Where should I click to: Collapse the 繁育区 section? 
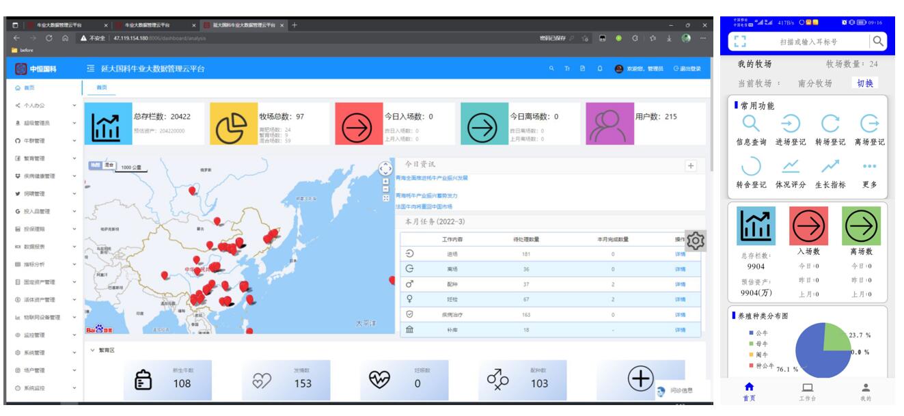[93, 350]
